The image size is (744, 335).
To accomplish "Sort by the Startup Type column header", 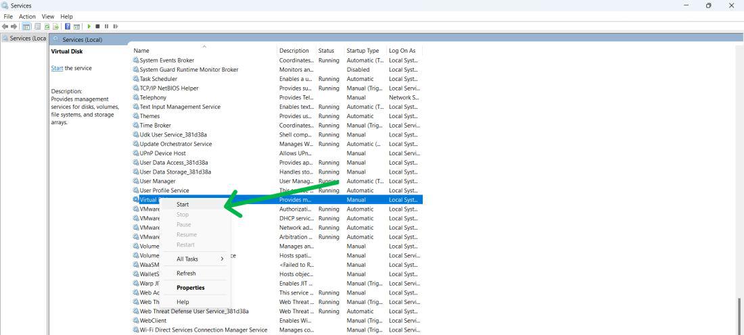I will tap(366, 51).
